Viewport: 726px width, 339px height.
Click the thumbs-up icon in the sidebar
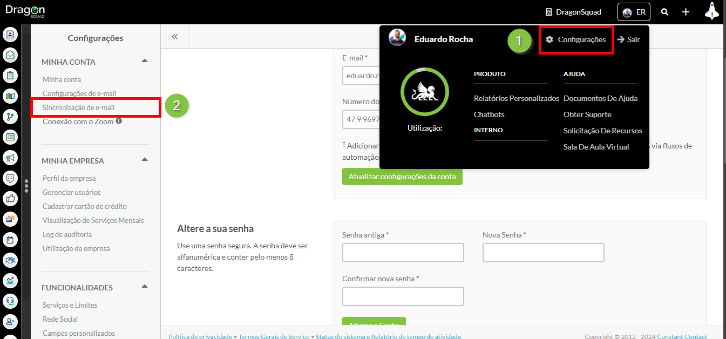pyautogui.click(x=10, y=199)
